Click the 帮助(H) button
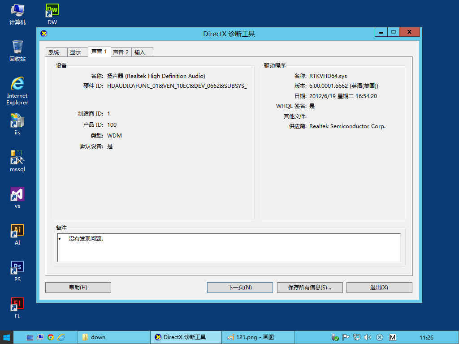Viewport: 459px width, 344px height. [78, 288]
